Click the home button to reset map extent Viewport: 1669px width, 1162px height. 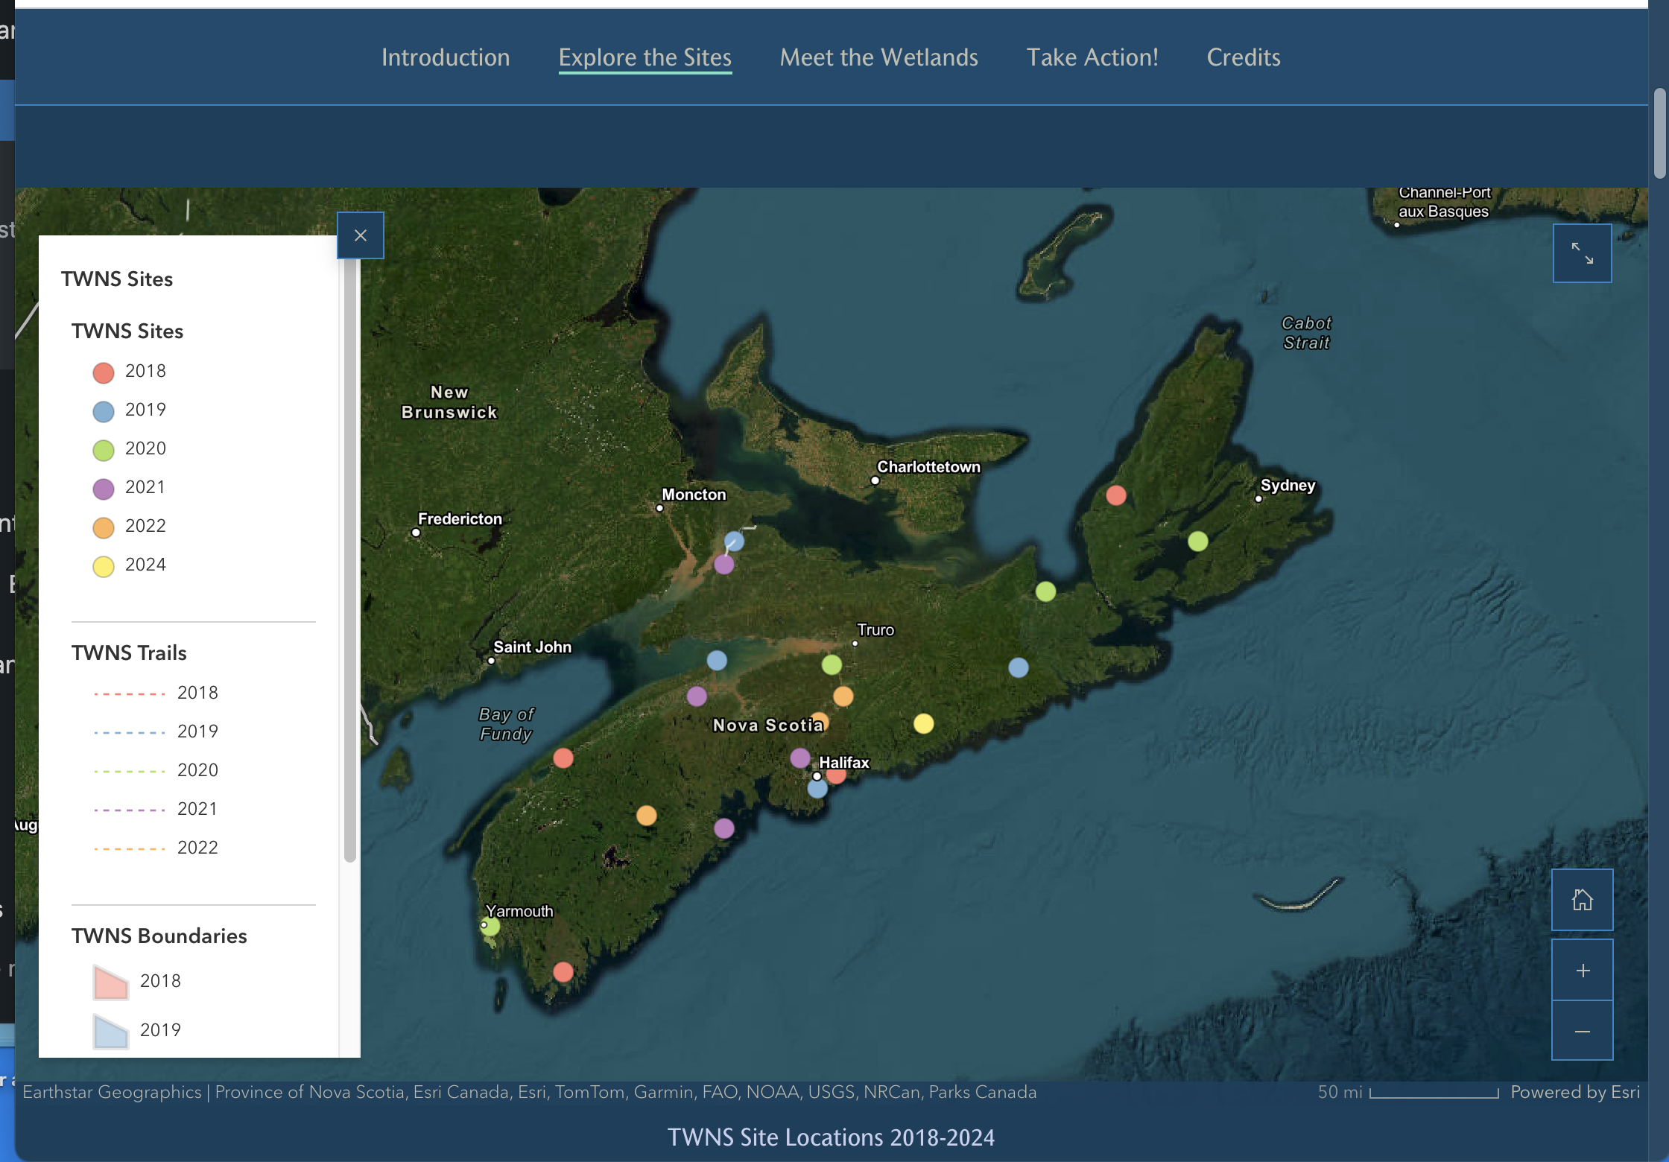pyautogui.click(x=1582, y=900)
